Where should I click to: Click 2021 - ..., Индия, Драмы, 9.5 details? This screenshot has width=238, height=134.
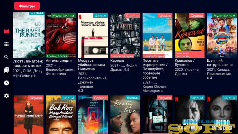click(x=124, y=67)
